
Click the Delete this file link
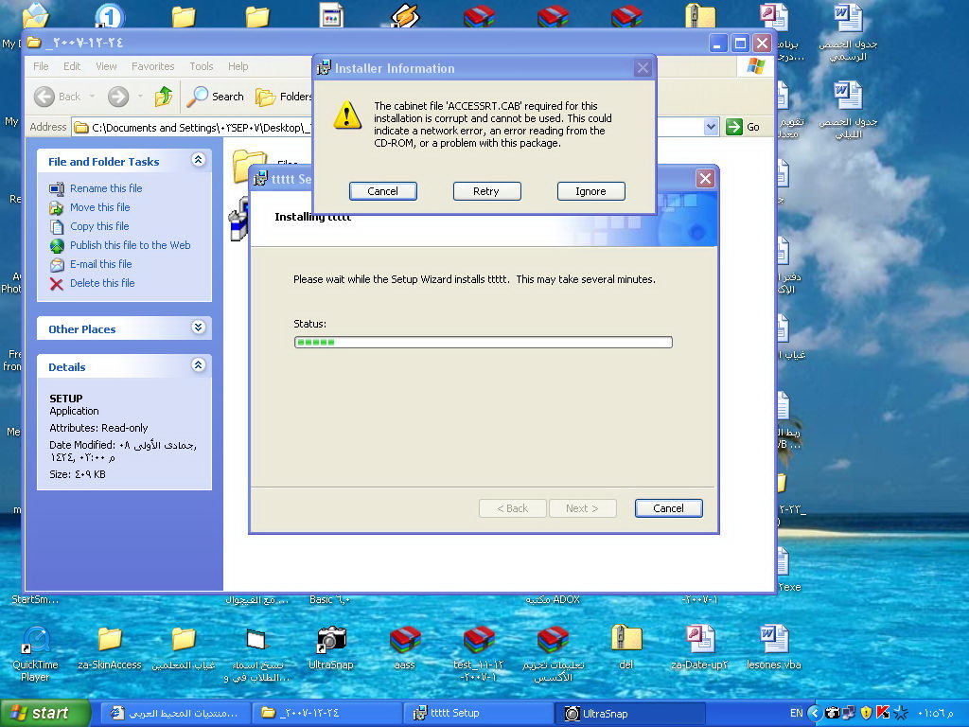tap(102, 283)
